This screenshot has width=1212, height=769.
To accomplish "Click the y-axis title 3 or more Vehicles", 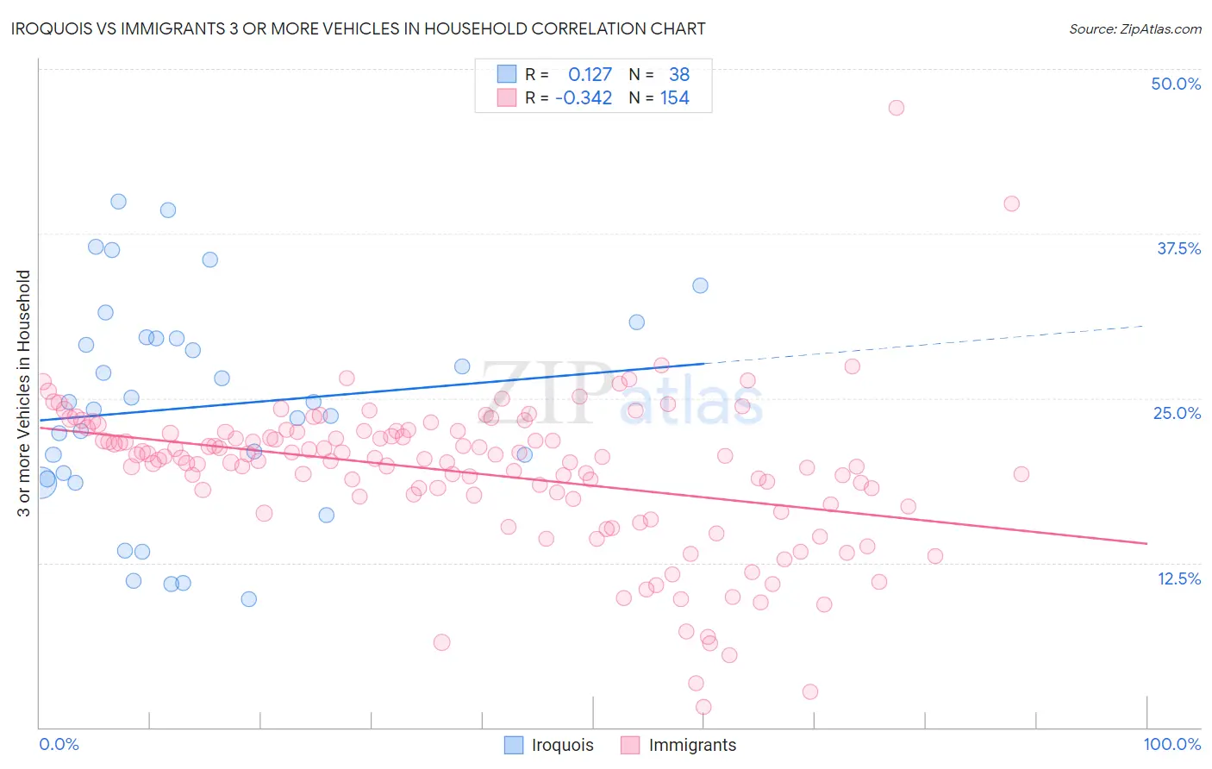I will click(x=24, y=393).
